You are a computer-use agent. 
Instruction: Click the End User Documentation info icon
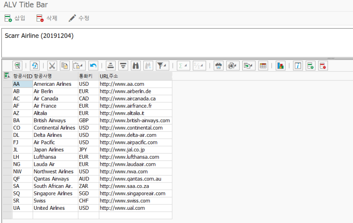click(x=298, y=66)
